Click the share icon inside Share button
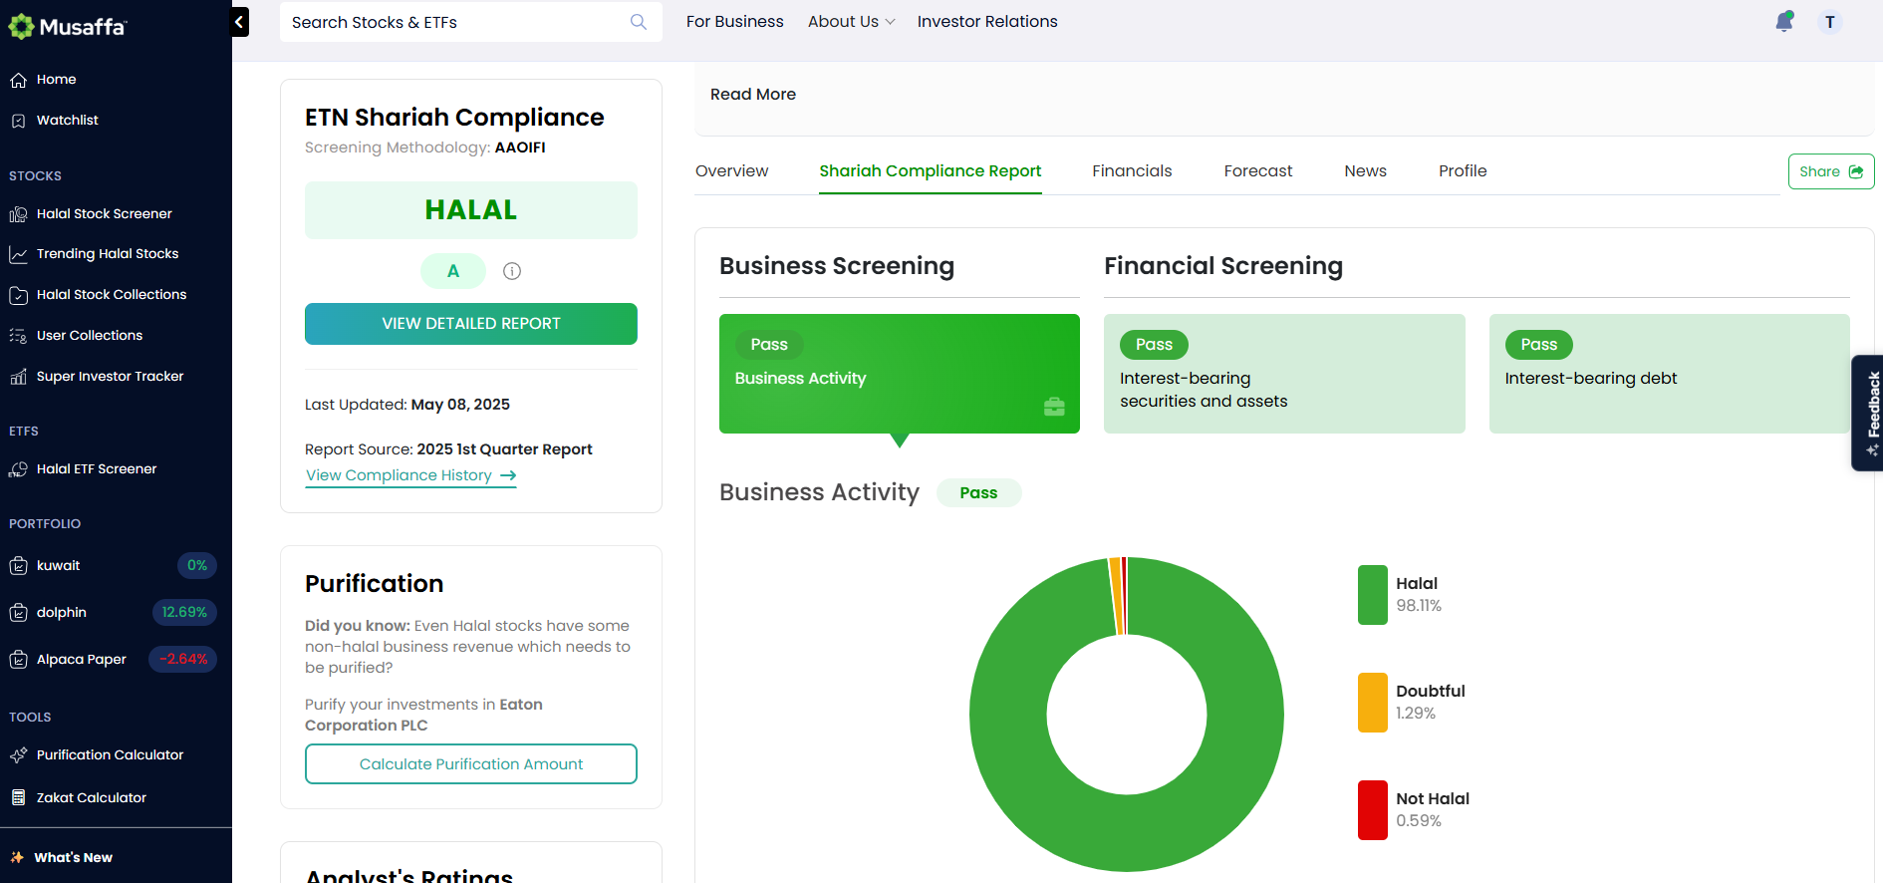Viewport: 1883px width, 883px height. 1856,171
